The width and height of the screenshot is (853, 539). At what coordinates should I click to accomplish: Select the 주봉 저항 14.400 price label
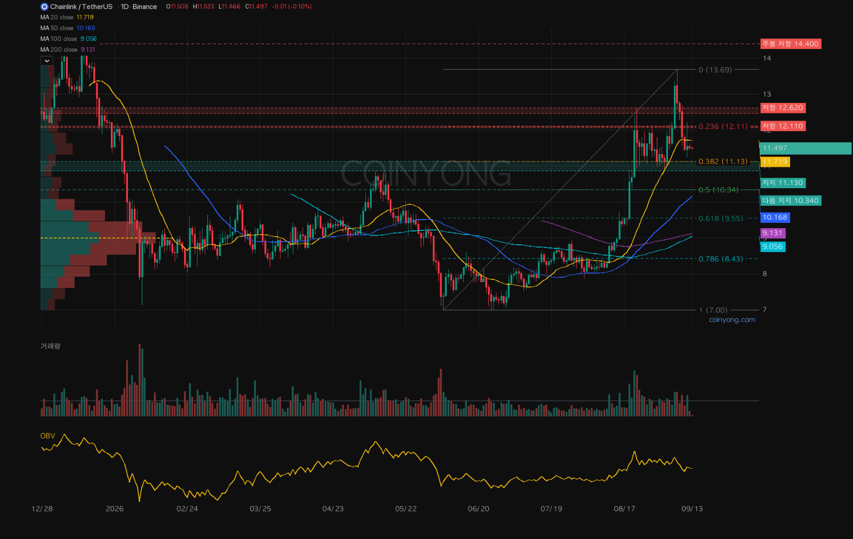791,44
